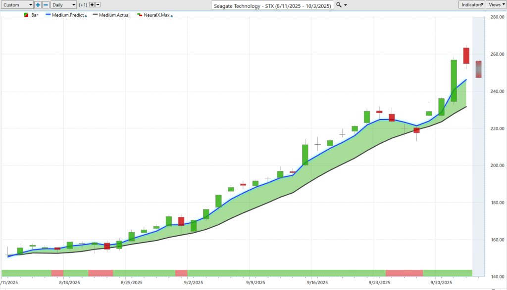This screenshot has height=290, width=507.
Task: Click the blue minus zoom-out button
Action: coord(46,4)
